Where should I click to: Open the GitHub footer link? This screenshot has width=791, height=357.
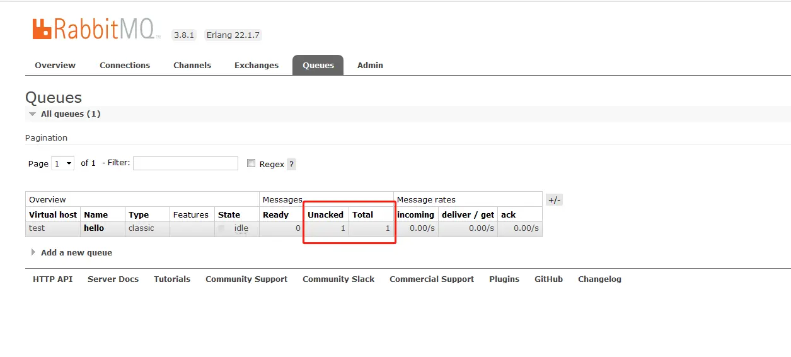548,279
